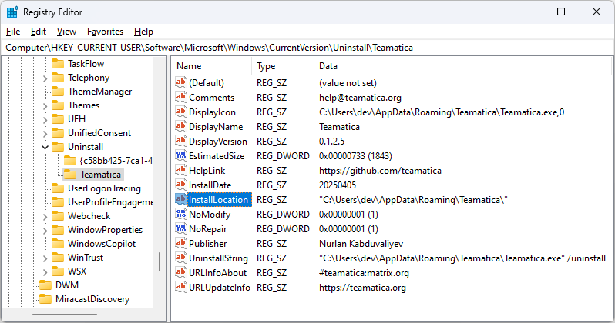The height and width of the screenshot is (323, 615).
Task: Expand the Telephony key
Action: tap(45, 78)
